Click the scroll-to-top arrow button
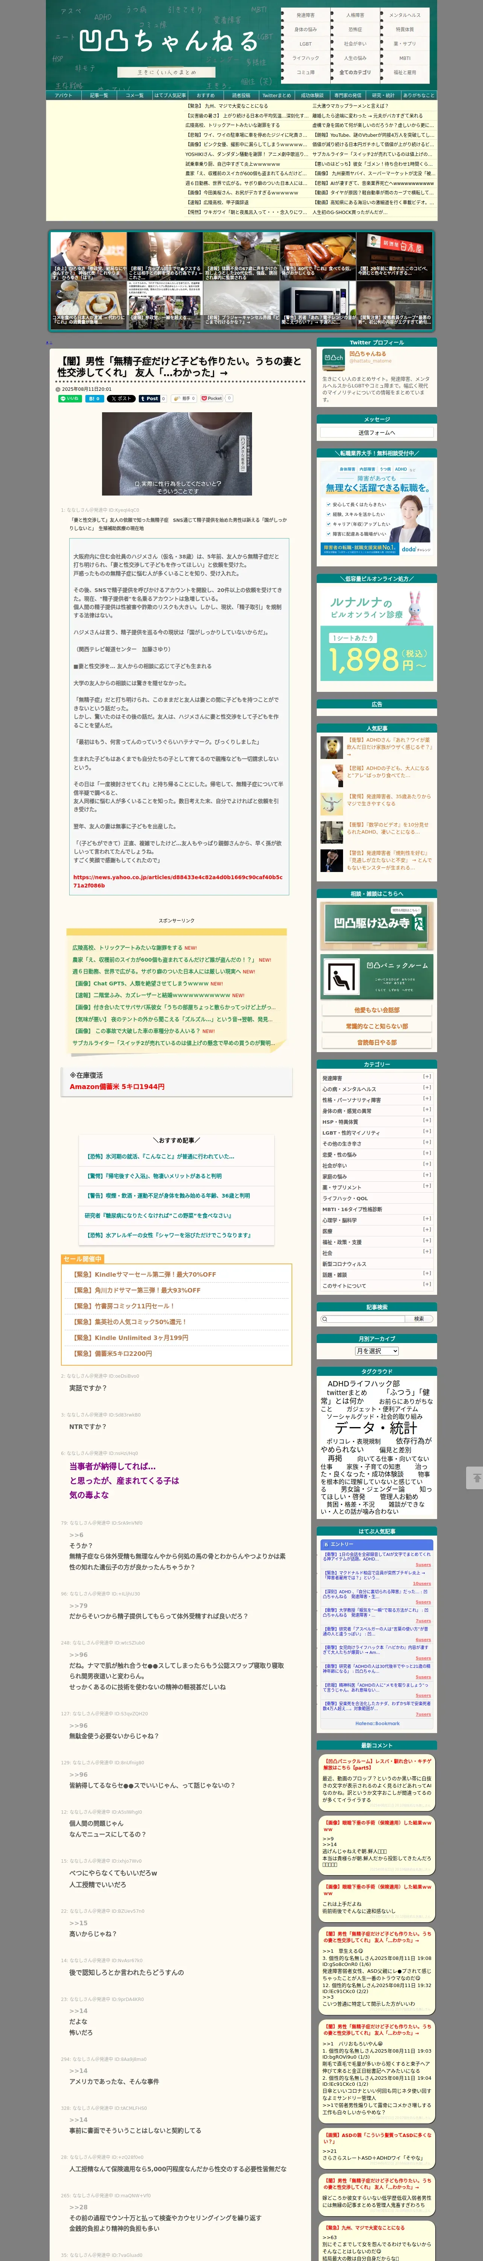Viewport: 483px width, 2261px height. tap(475, 1478)
